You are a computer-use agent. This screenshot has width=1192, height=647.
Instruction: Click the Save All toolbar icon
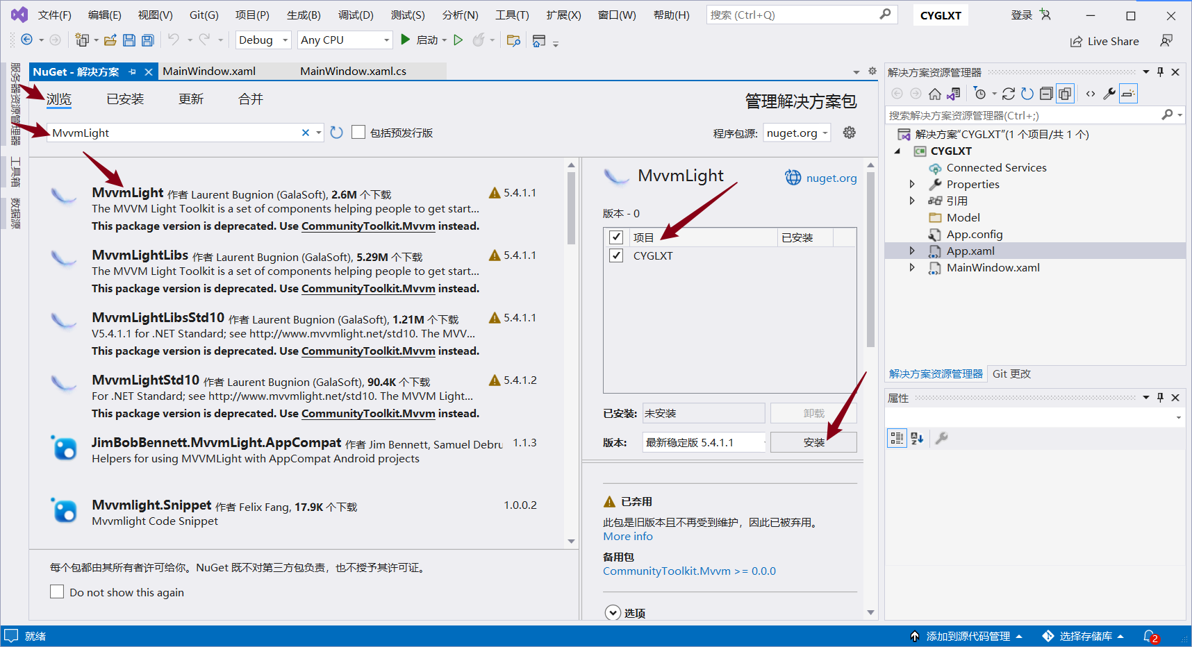click(147, 40)
